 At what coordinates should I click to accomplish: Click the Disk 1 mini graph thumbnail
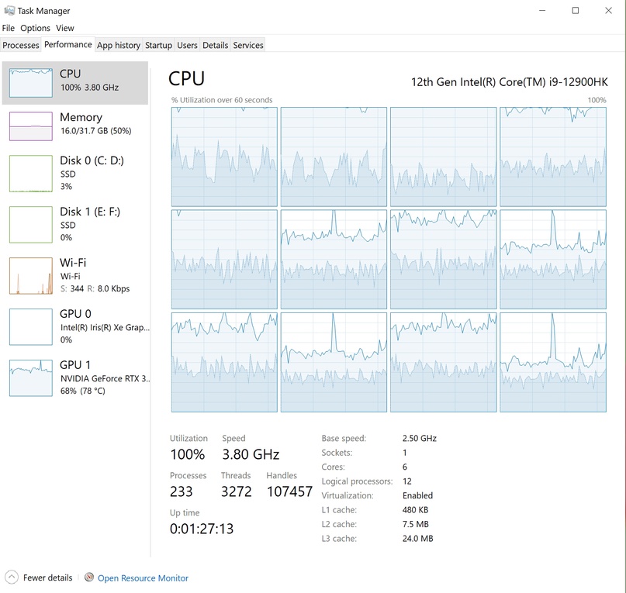coord(31,225)
